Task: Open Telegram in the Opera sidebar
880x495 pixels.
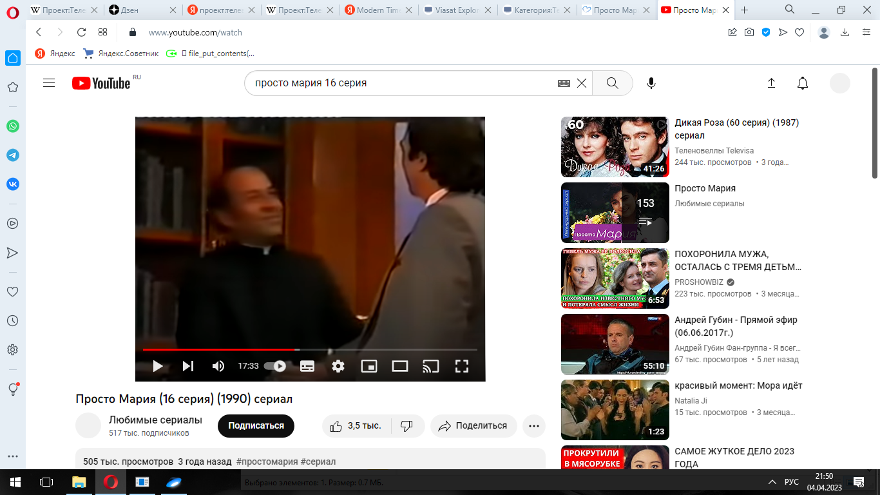Action: tap(13, 155)
